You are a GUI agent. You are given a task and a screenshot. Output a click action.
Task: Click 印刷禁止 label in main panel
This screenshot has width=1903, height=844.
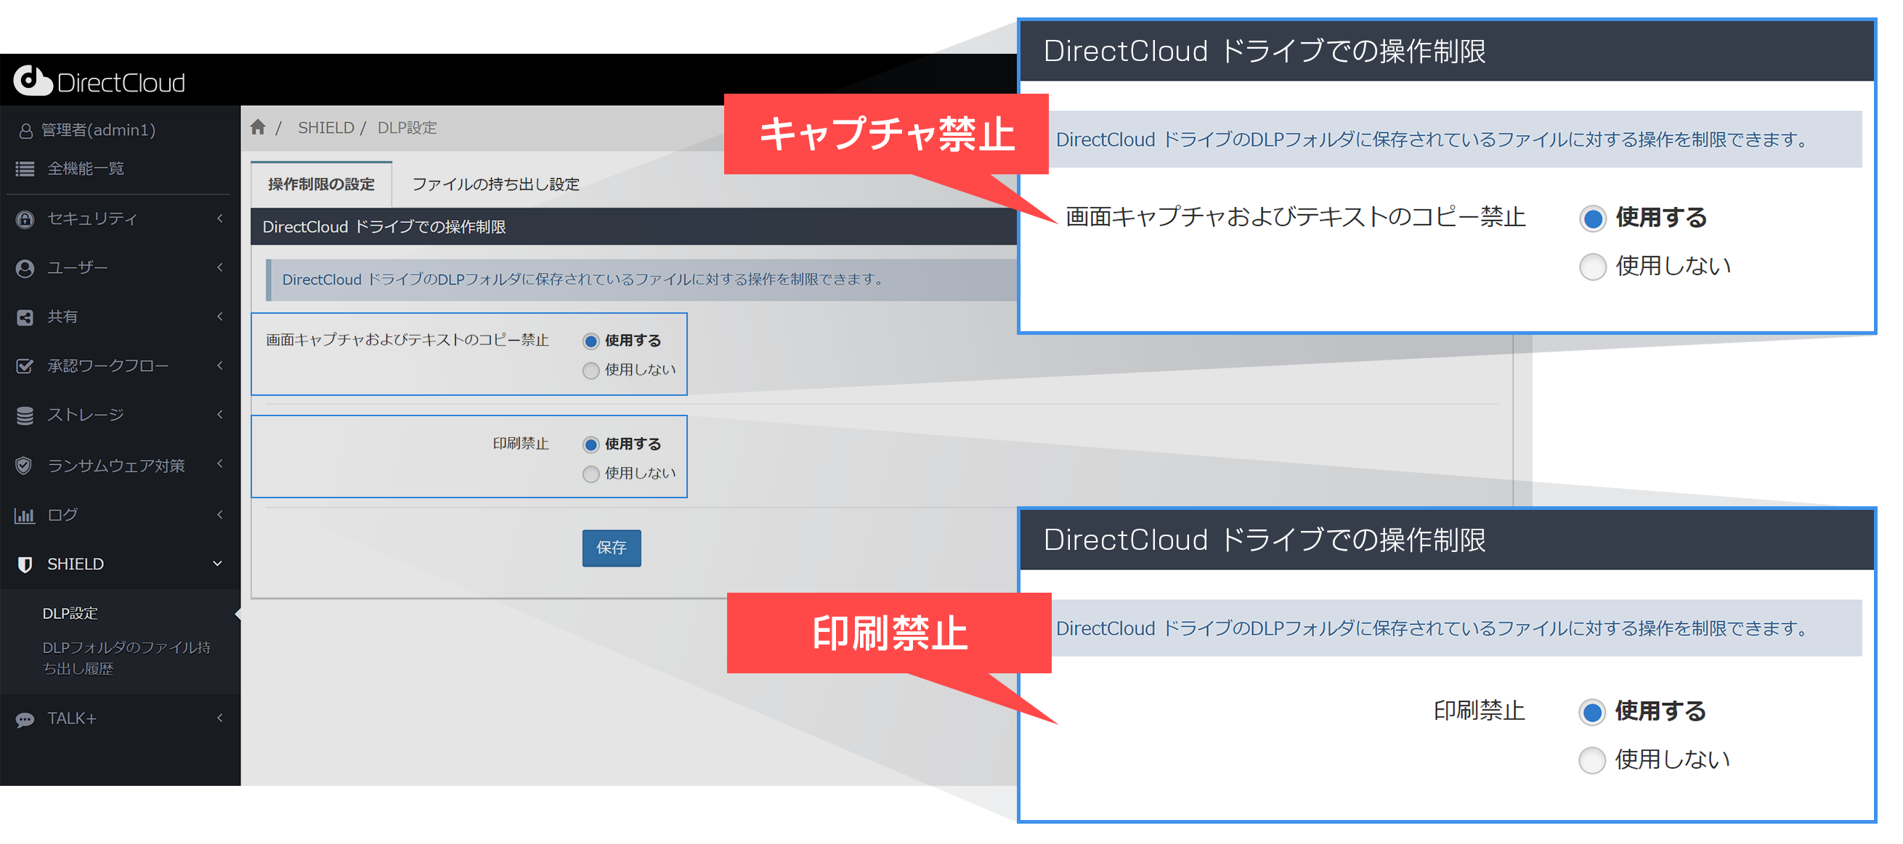click(x=521, y=444)
